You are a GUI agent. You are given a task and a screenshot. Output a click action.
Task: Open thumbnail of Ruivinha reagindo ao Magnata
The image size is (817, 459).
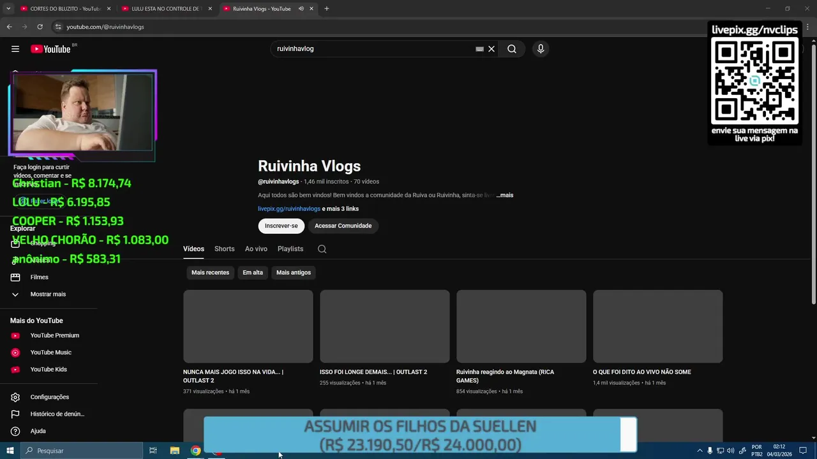[x=521, y=326]
